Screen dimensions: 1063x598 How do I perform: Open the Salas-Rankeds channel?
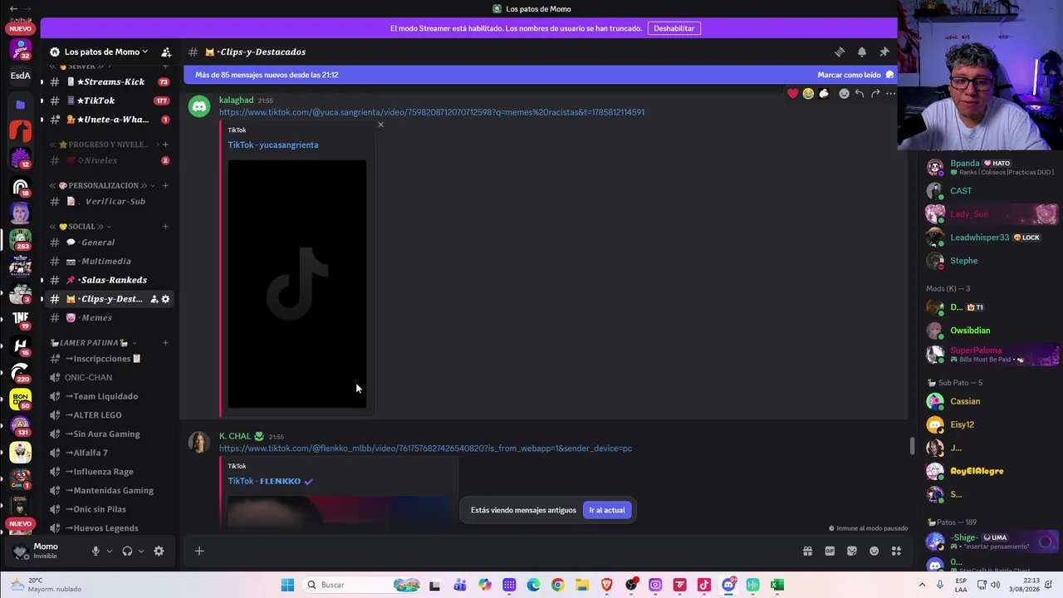(110, 280)
